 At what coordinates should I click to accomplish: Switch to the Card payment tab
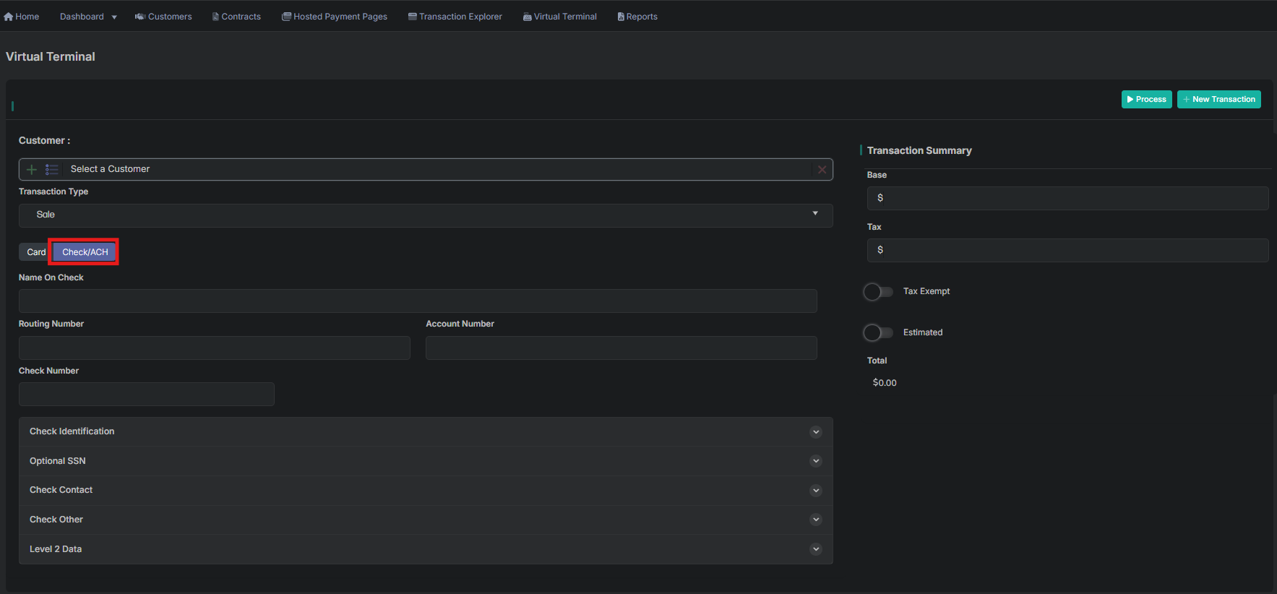[x=35, y=252]
